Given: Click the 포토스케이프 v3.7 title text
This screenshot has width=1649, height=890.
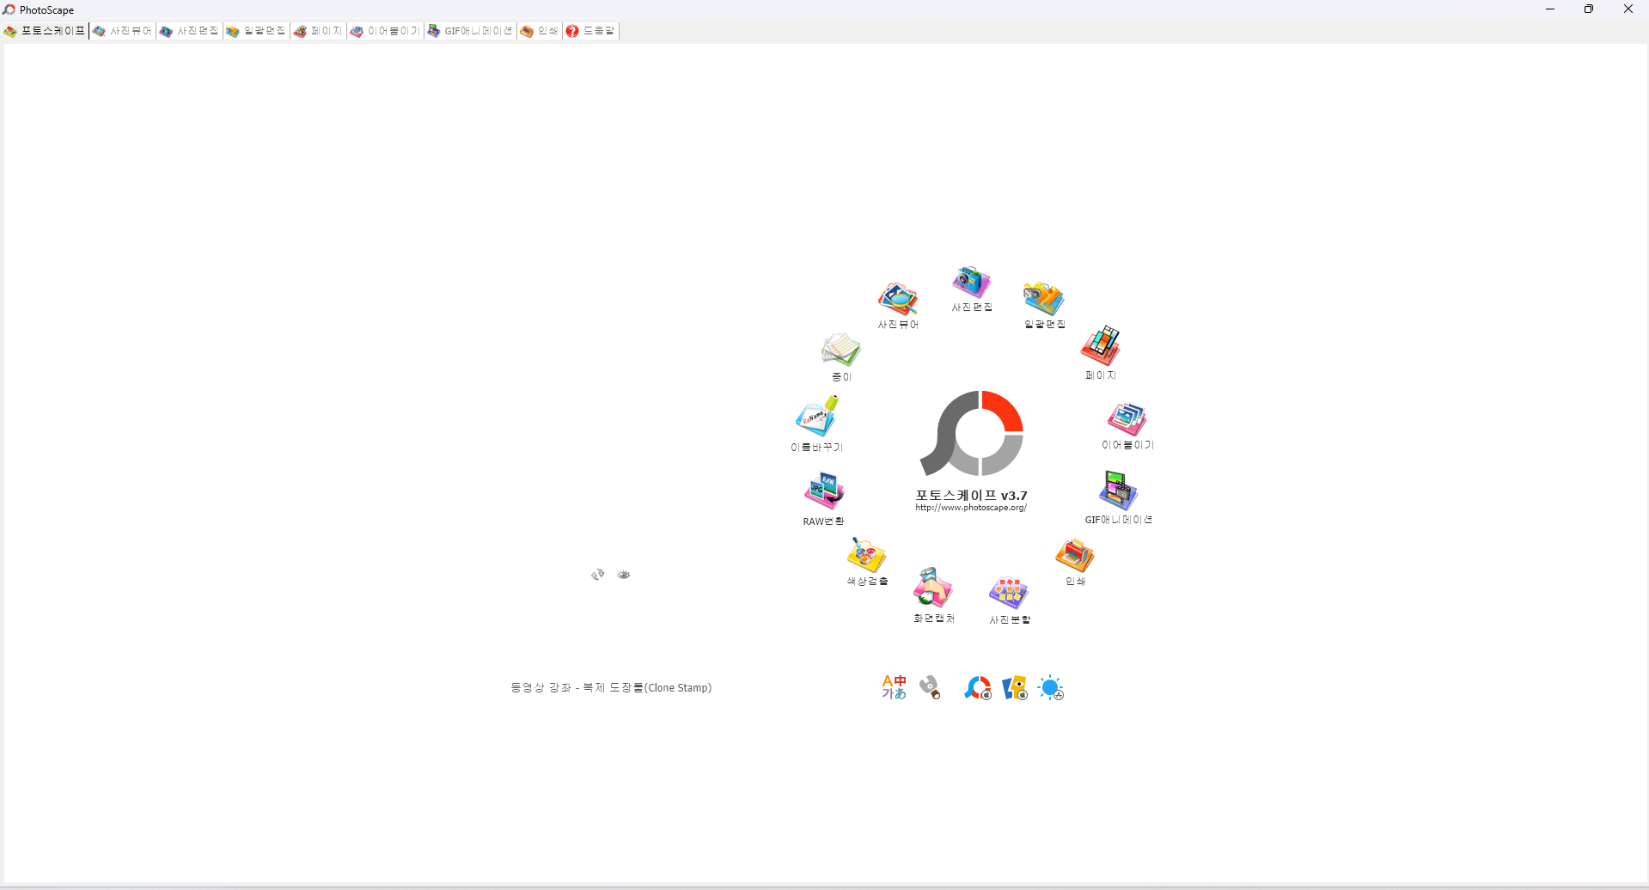Looking at the screenshot, I should point(971,496).
